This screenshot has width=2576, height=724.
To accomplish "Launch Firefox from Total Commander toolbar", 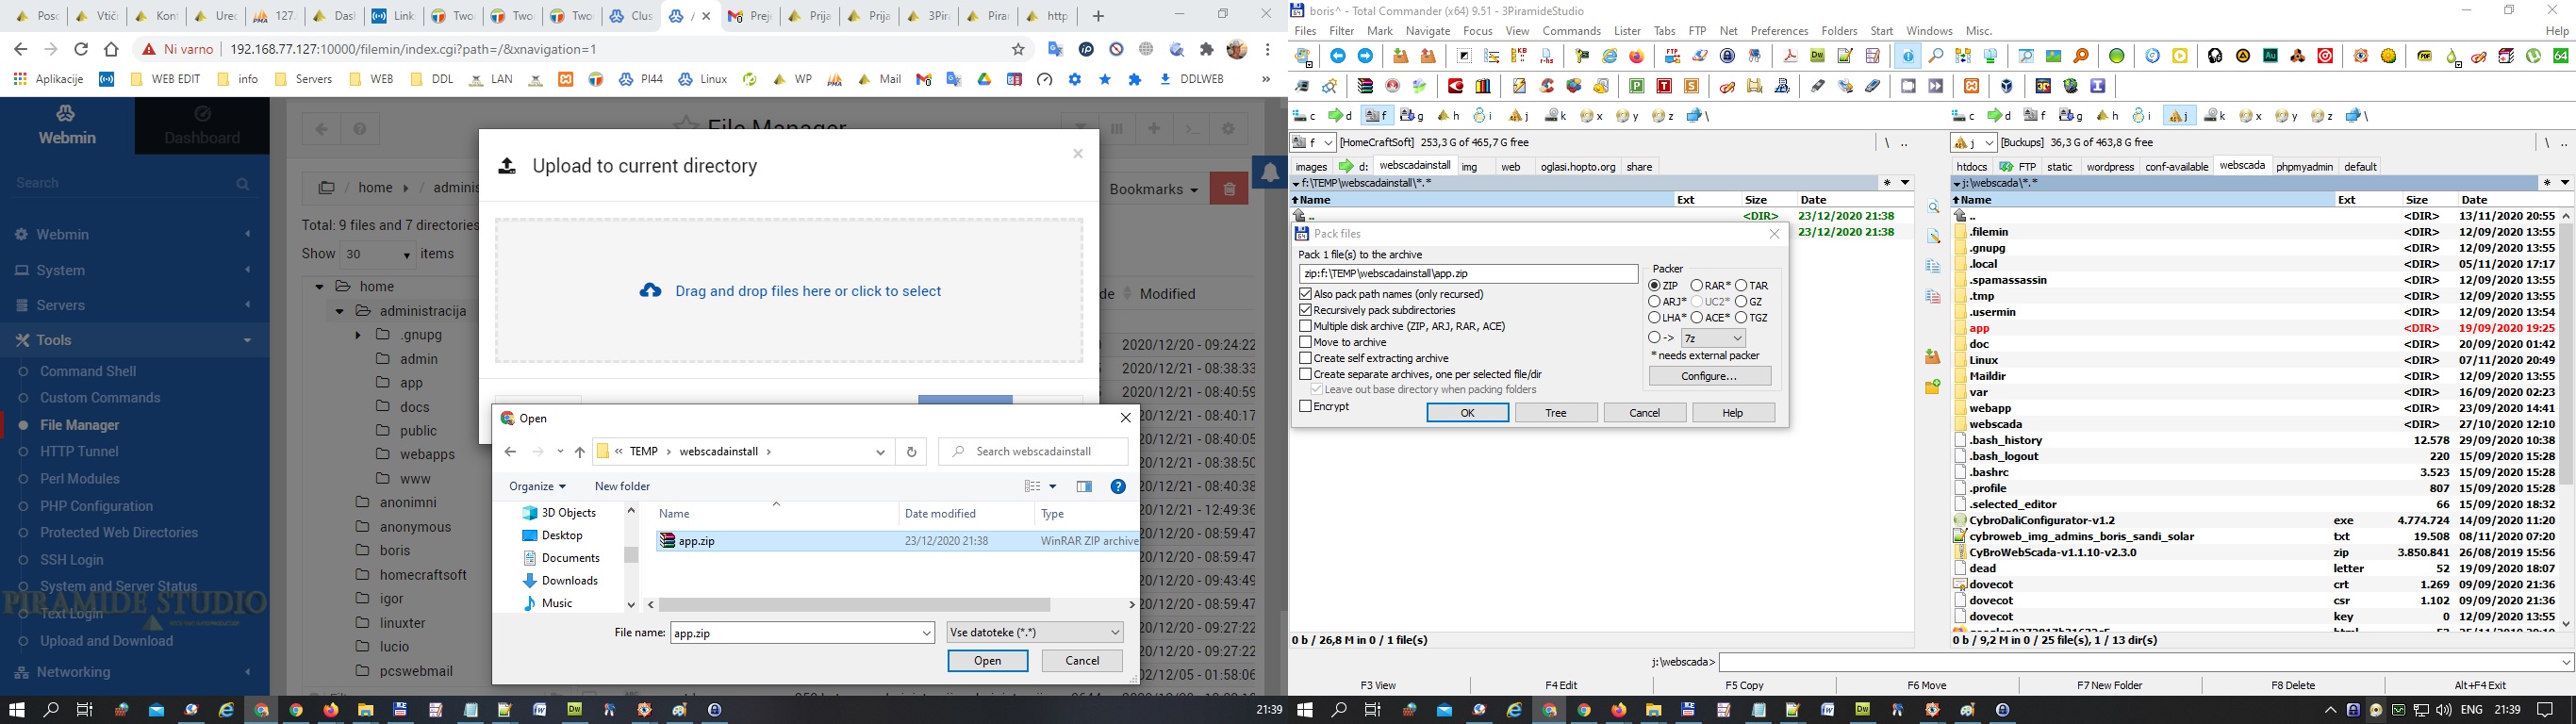I will (x=1637, y=56).
